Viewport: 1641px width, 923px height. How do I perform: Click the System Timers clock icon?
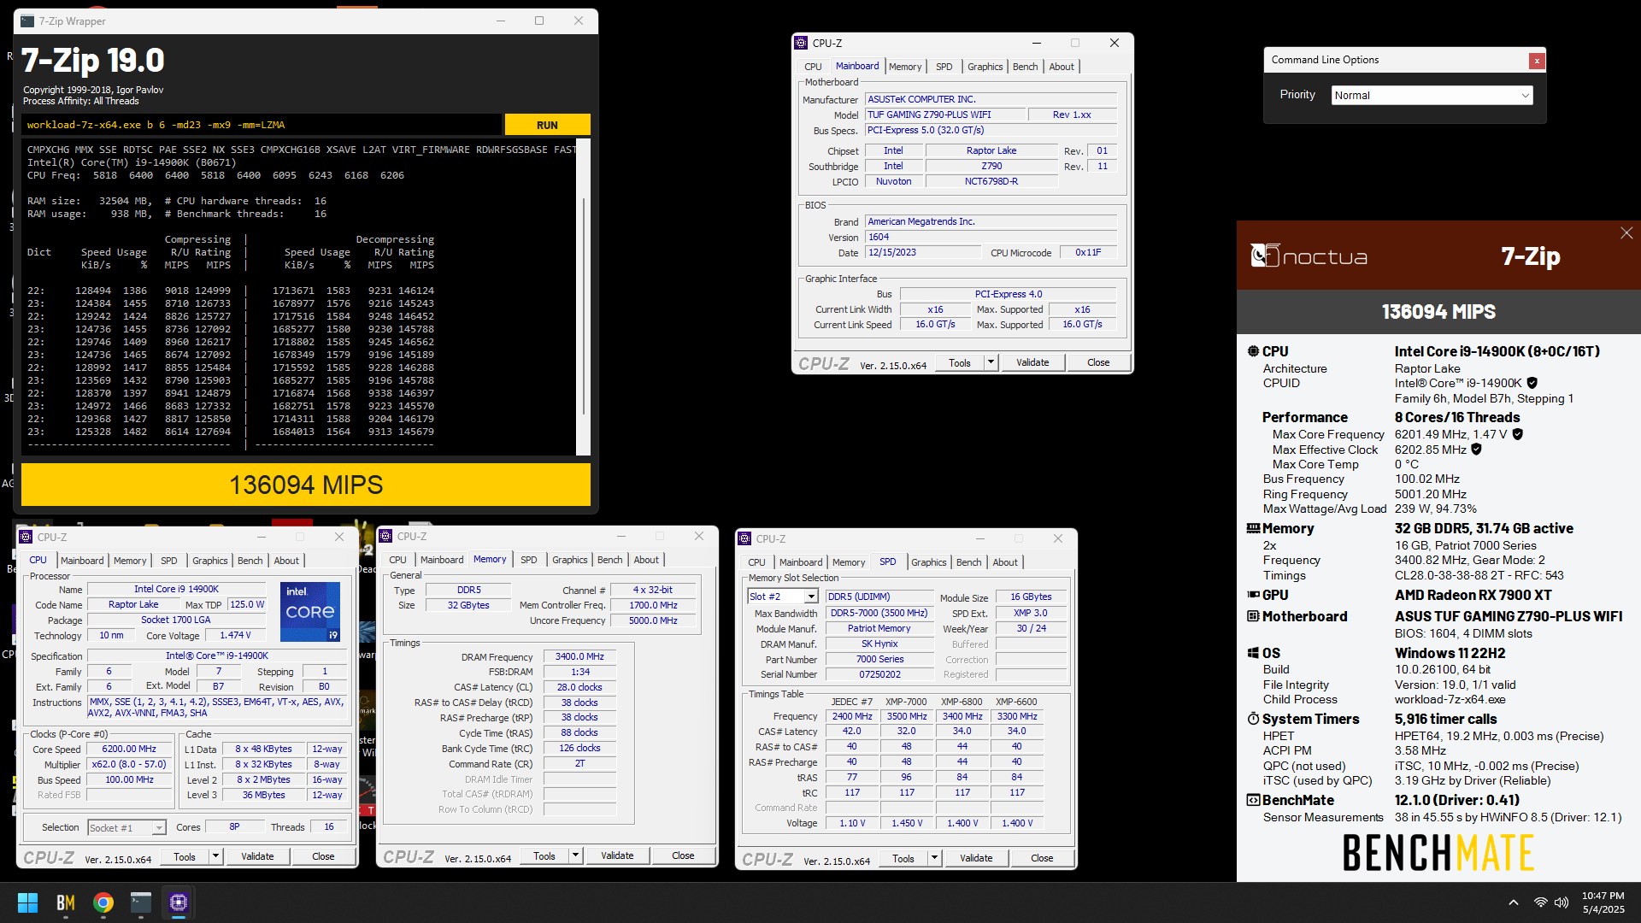1253,719
